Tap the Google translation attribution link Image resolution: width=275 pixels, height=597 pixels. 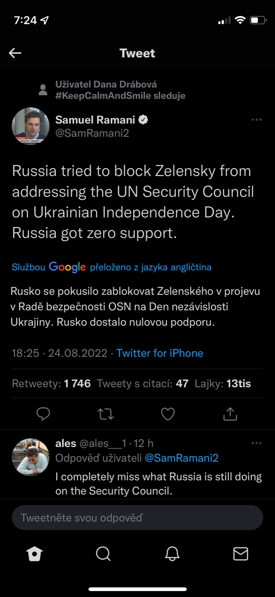111,267
